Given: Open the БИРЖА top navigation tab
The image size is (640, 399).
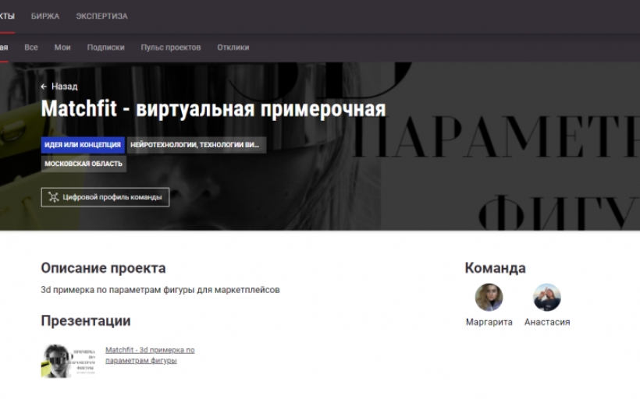Looking at the screenshot, I should coord(45,16).
